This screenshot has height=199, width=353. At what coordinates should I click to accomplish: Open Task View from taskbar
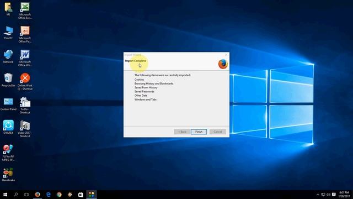point(26,195)
